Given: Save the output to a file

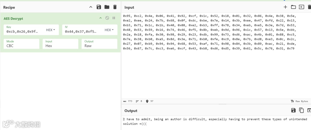Looking at the screenshot, I should coord(293,110).
